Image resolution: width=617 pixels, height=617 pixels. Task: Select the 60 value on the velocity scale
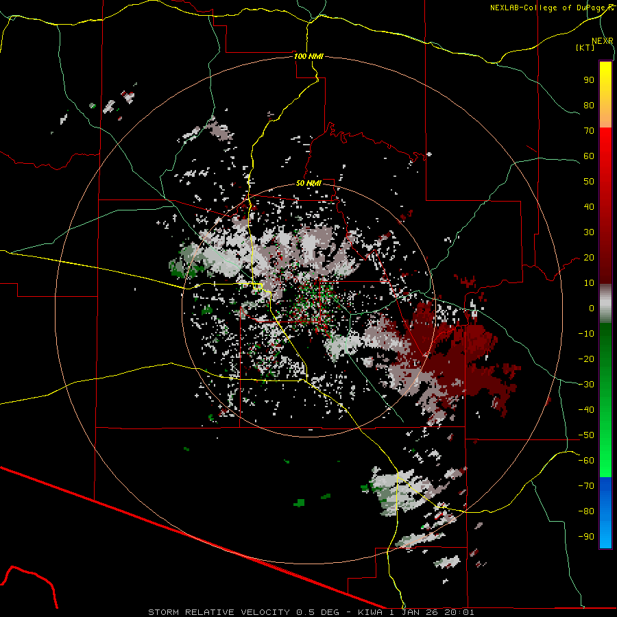[589, 156]
